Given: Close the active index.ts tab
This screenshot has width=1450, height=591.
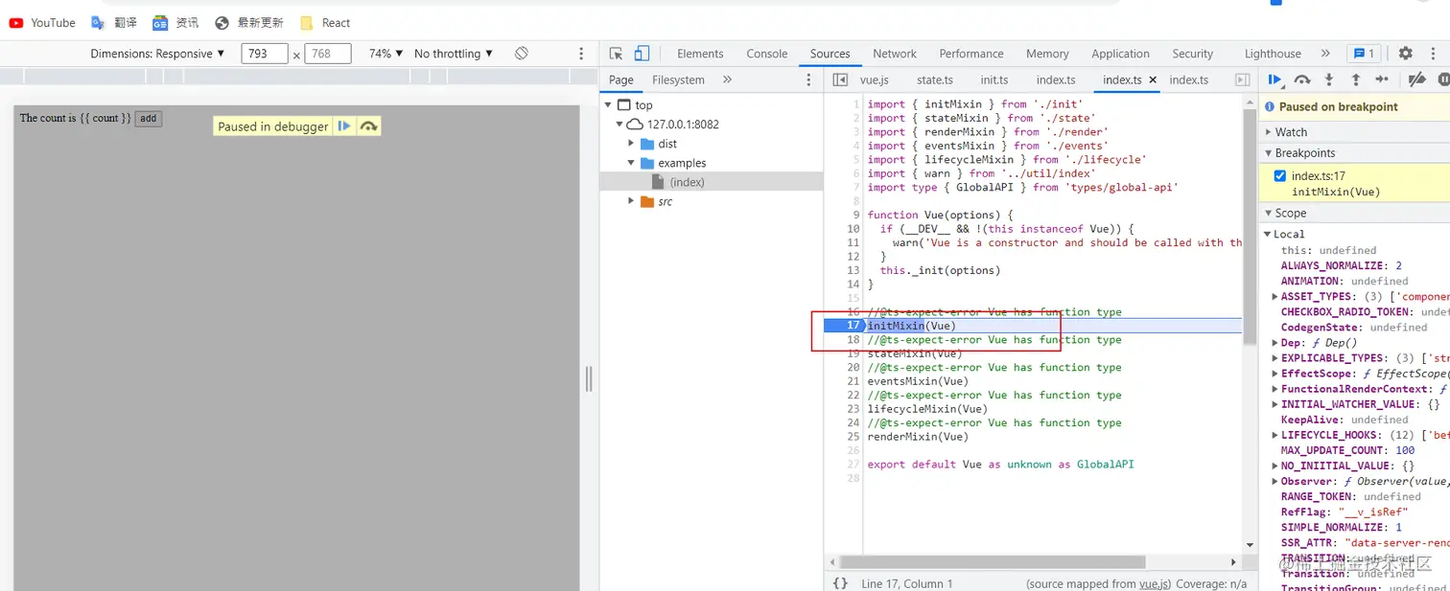Looking at the screenshot, I should point(1153,80).
